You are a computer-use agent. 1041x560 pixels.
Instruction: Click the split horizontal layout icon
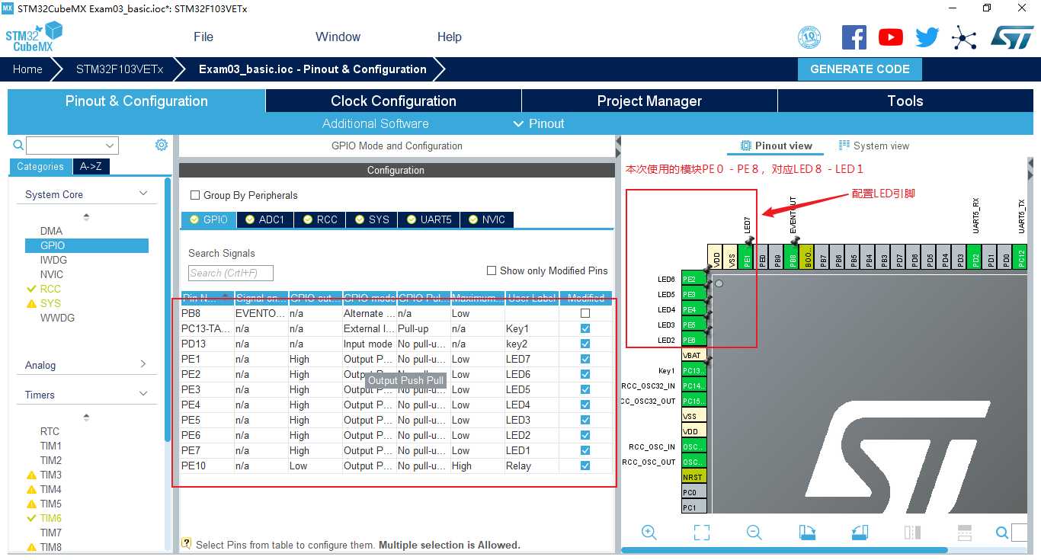click(964, 533)
